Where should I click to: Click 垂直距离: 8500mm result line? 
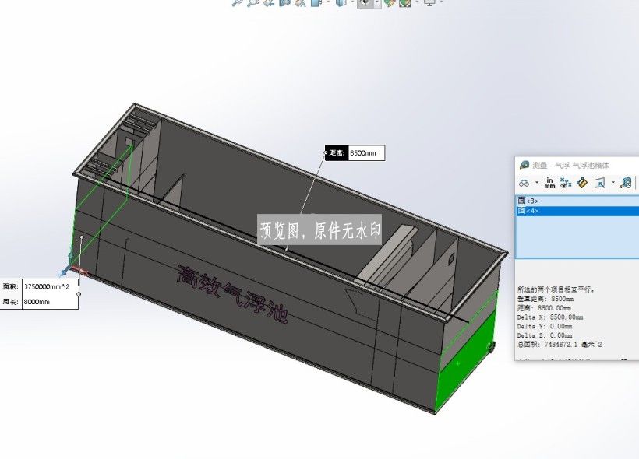tap(545, 299)
